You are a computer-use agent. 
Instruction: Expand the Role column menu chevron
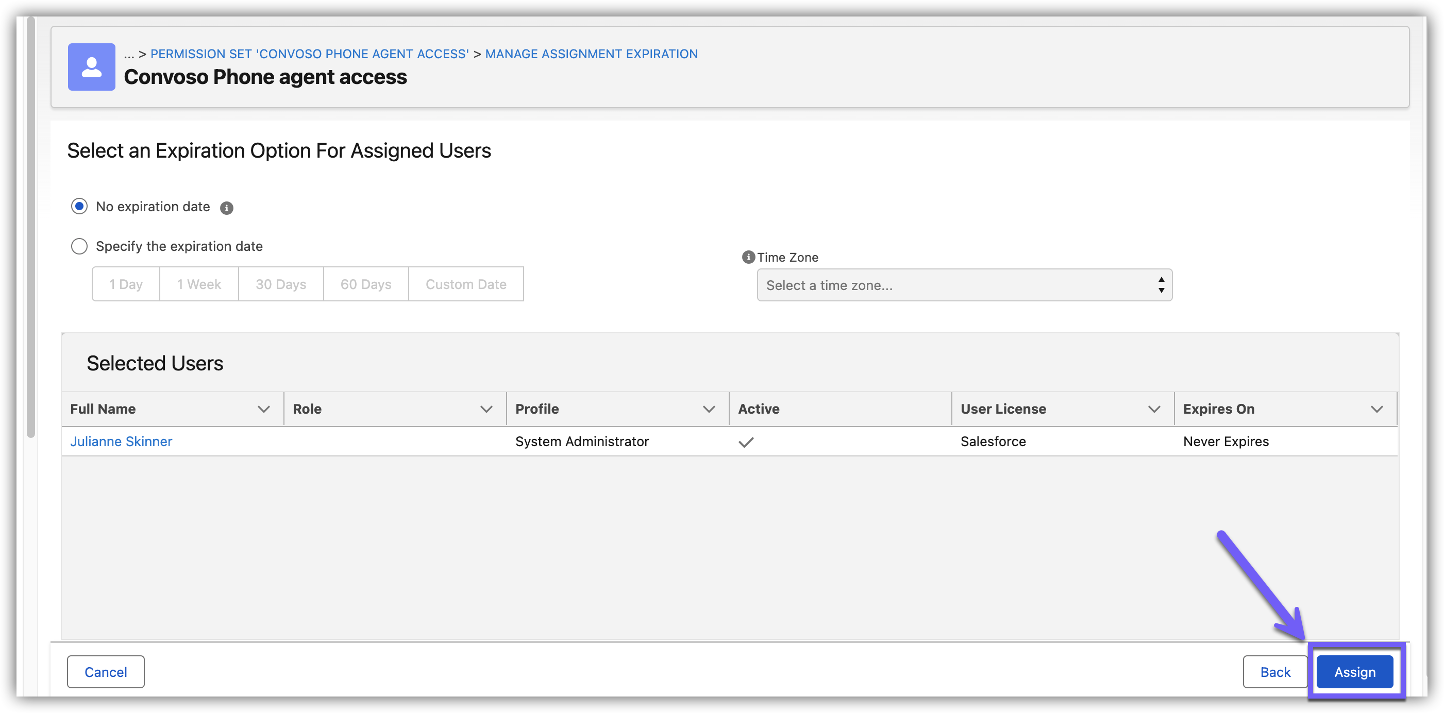[486, 409]
